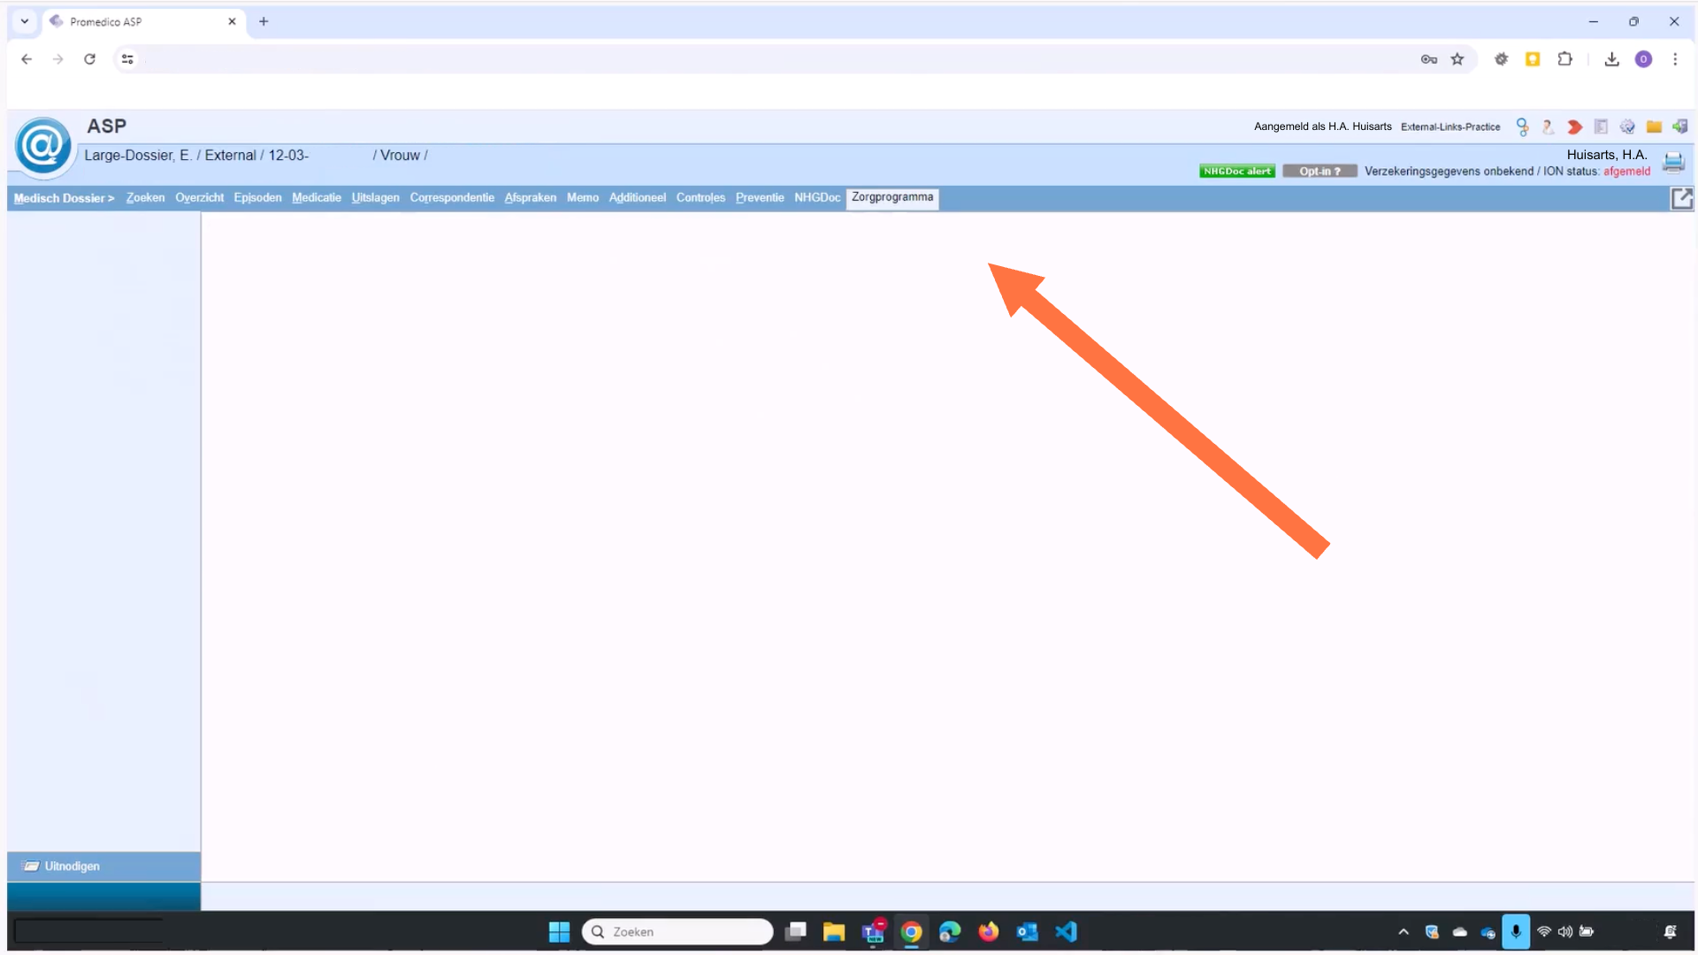Switch to the Memo tab
The image size is (1698, 955).
click(x=583, y=198)
